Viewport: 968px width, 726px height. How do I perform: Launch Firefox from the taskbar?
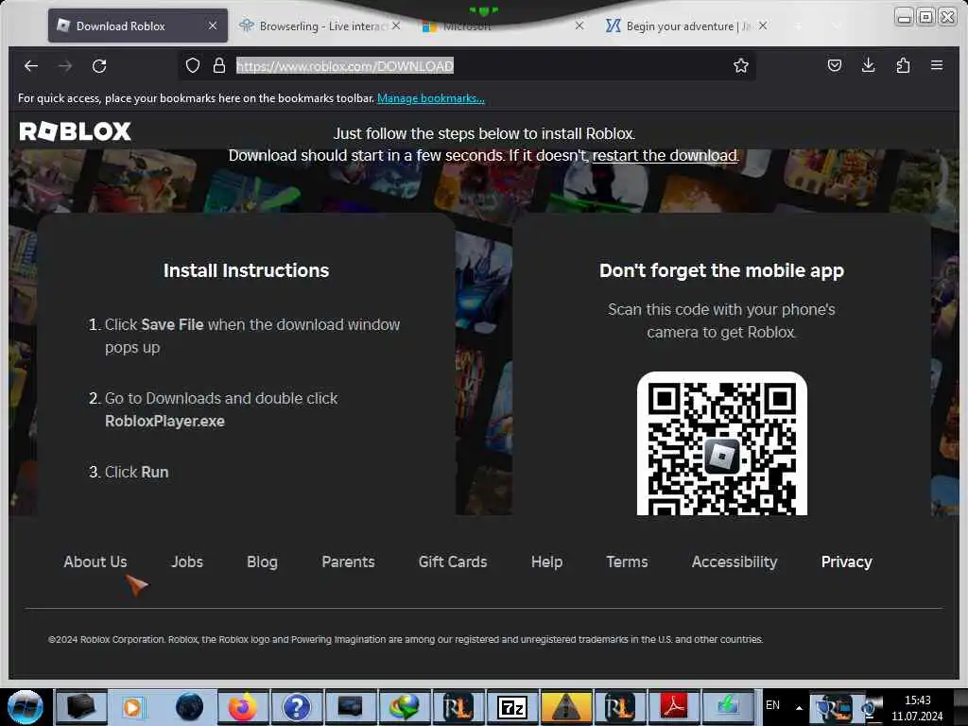click(x=243, y=707)
